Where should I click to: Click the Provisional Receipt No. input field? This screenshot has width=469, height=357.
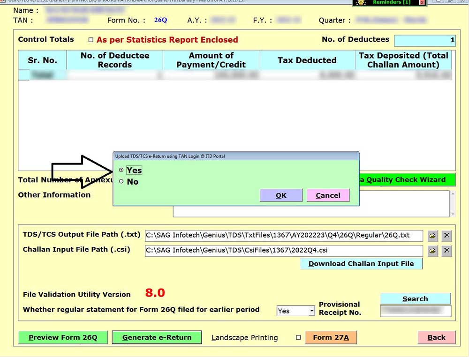[x=415, y=311]
